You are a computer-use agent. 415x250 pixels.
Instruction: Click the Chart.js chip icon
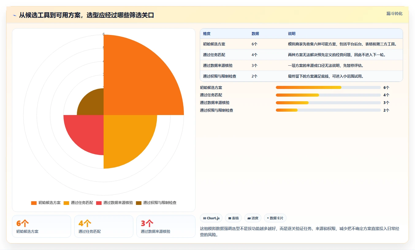(x=204, y=218)
